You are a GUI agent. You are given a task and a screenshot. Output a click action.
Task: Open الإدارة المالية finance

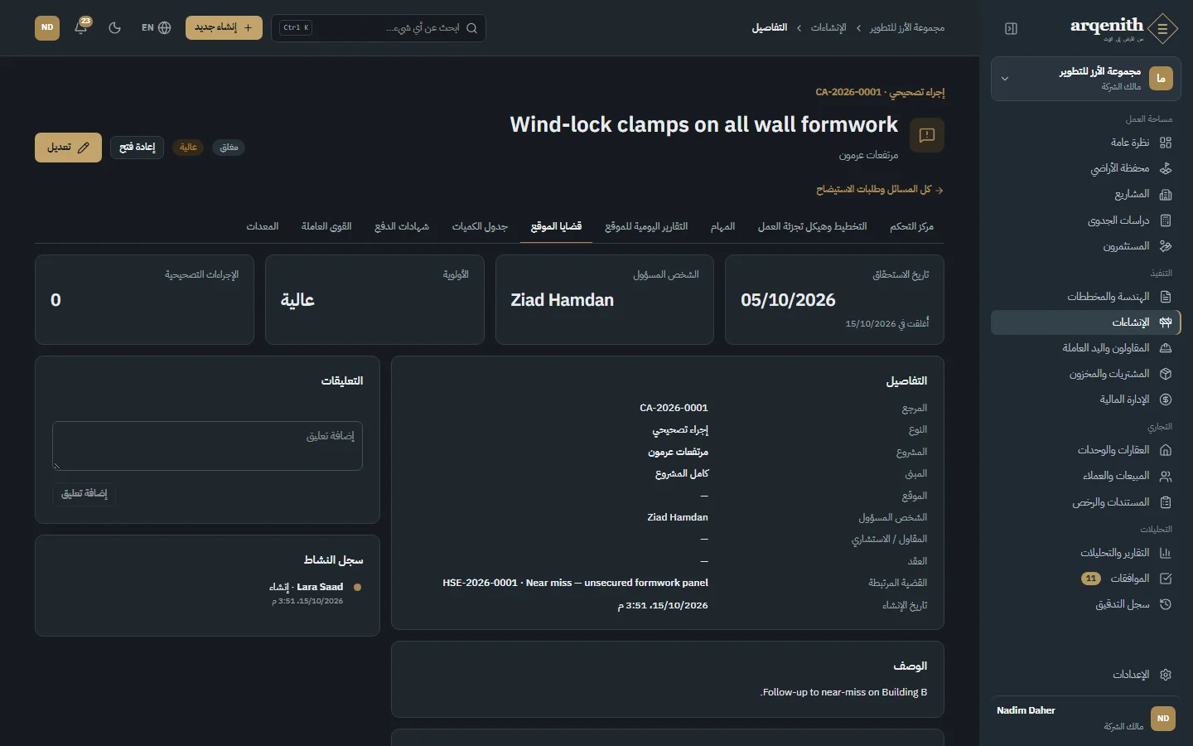pos(1084,400)
